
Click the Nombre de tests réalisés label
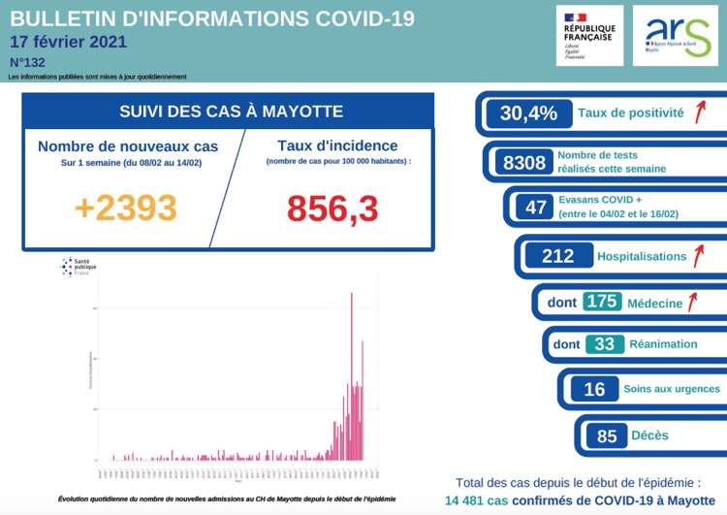(x=612, y=162)
